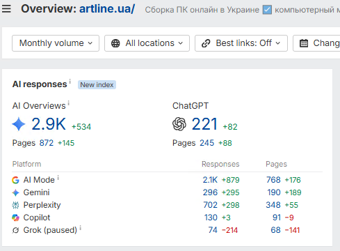Click the Grok icon

click(15, 230)
